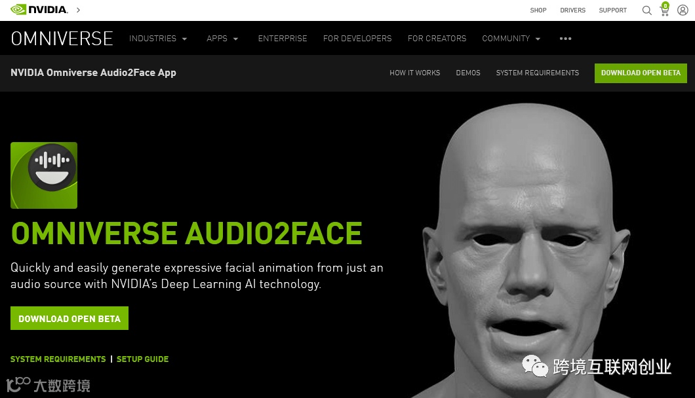This screenshot has width=695, height=398.
Task: Expand the Apps dropdown
Action: pyautogui.click(x=222, y=39)
